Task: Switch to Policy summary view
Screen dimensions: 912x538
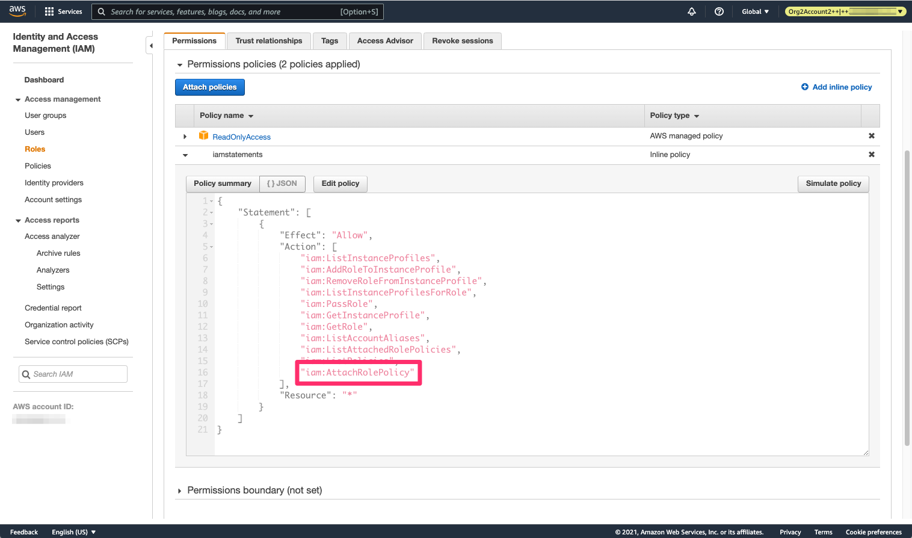Action: (223, 184)
